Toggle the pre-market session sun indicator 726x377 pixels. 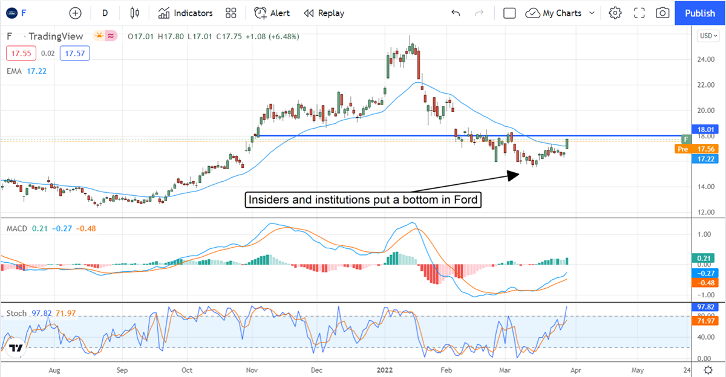(x=99, y=36)
